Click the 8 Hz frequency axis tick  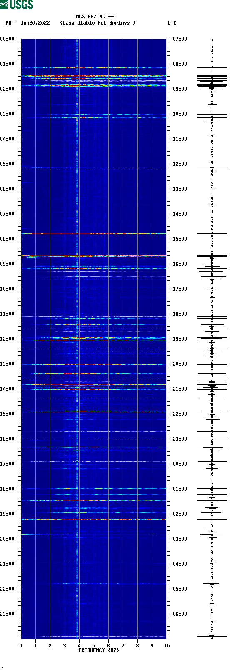pos(137,646)
